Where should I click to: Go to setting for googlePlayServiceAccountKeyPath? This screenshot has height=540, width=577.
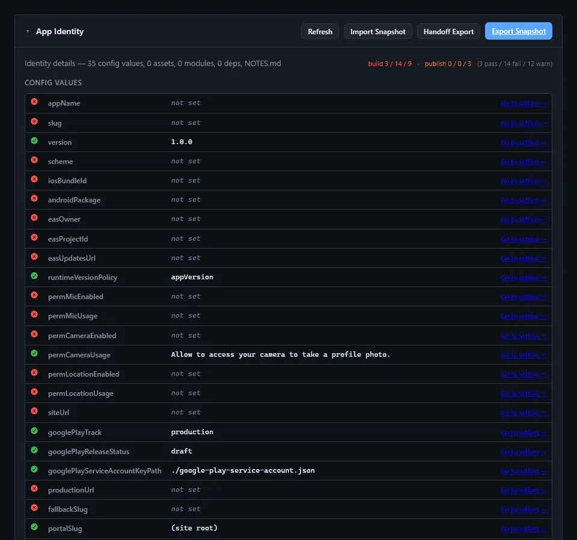[524, 471]
